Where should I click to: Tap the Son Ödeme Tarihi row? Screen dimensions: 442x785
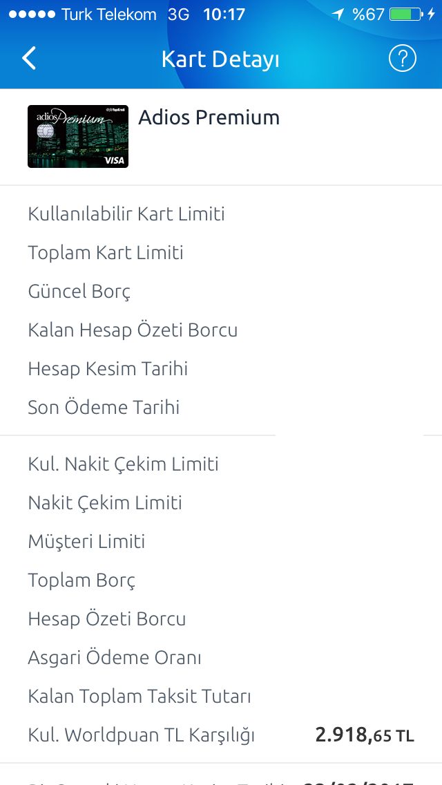click(x=221, y=408)
